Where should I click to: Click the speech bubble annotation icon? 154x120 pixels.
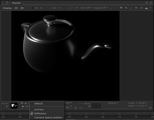click(x=121, y=8)
